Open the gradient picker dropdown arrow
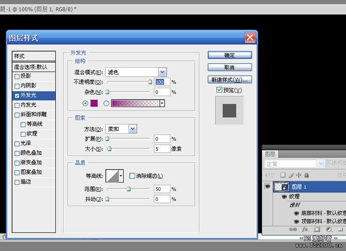The image size is (346, 251). click(162, 103)
